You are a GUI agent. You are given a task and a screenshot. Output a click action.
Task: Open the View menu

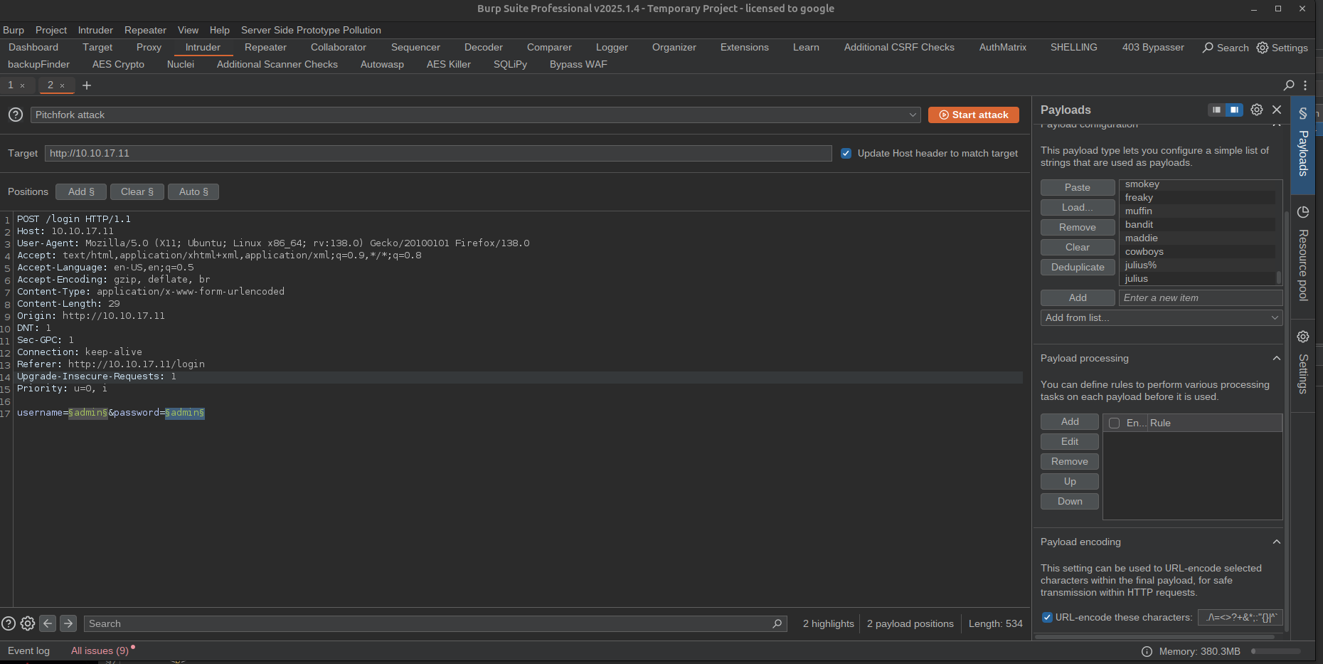click(x=188, y=30)
